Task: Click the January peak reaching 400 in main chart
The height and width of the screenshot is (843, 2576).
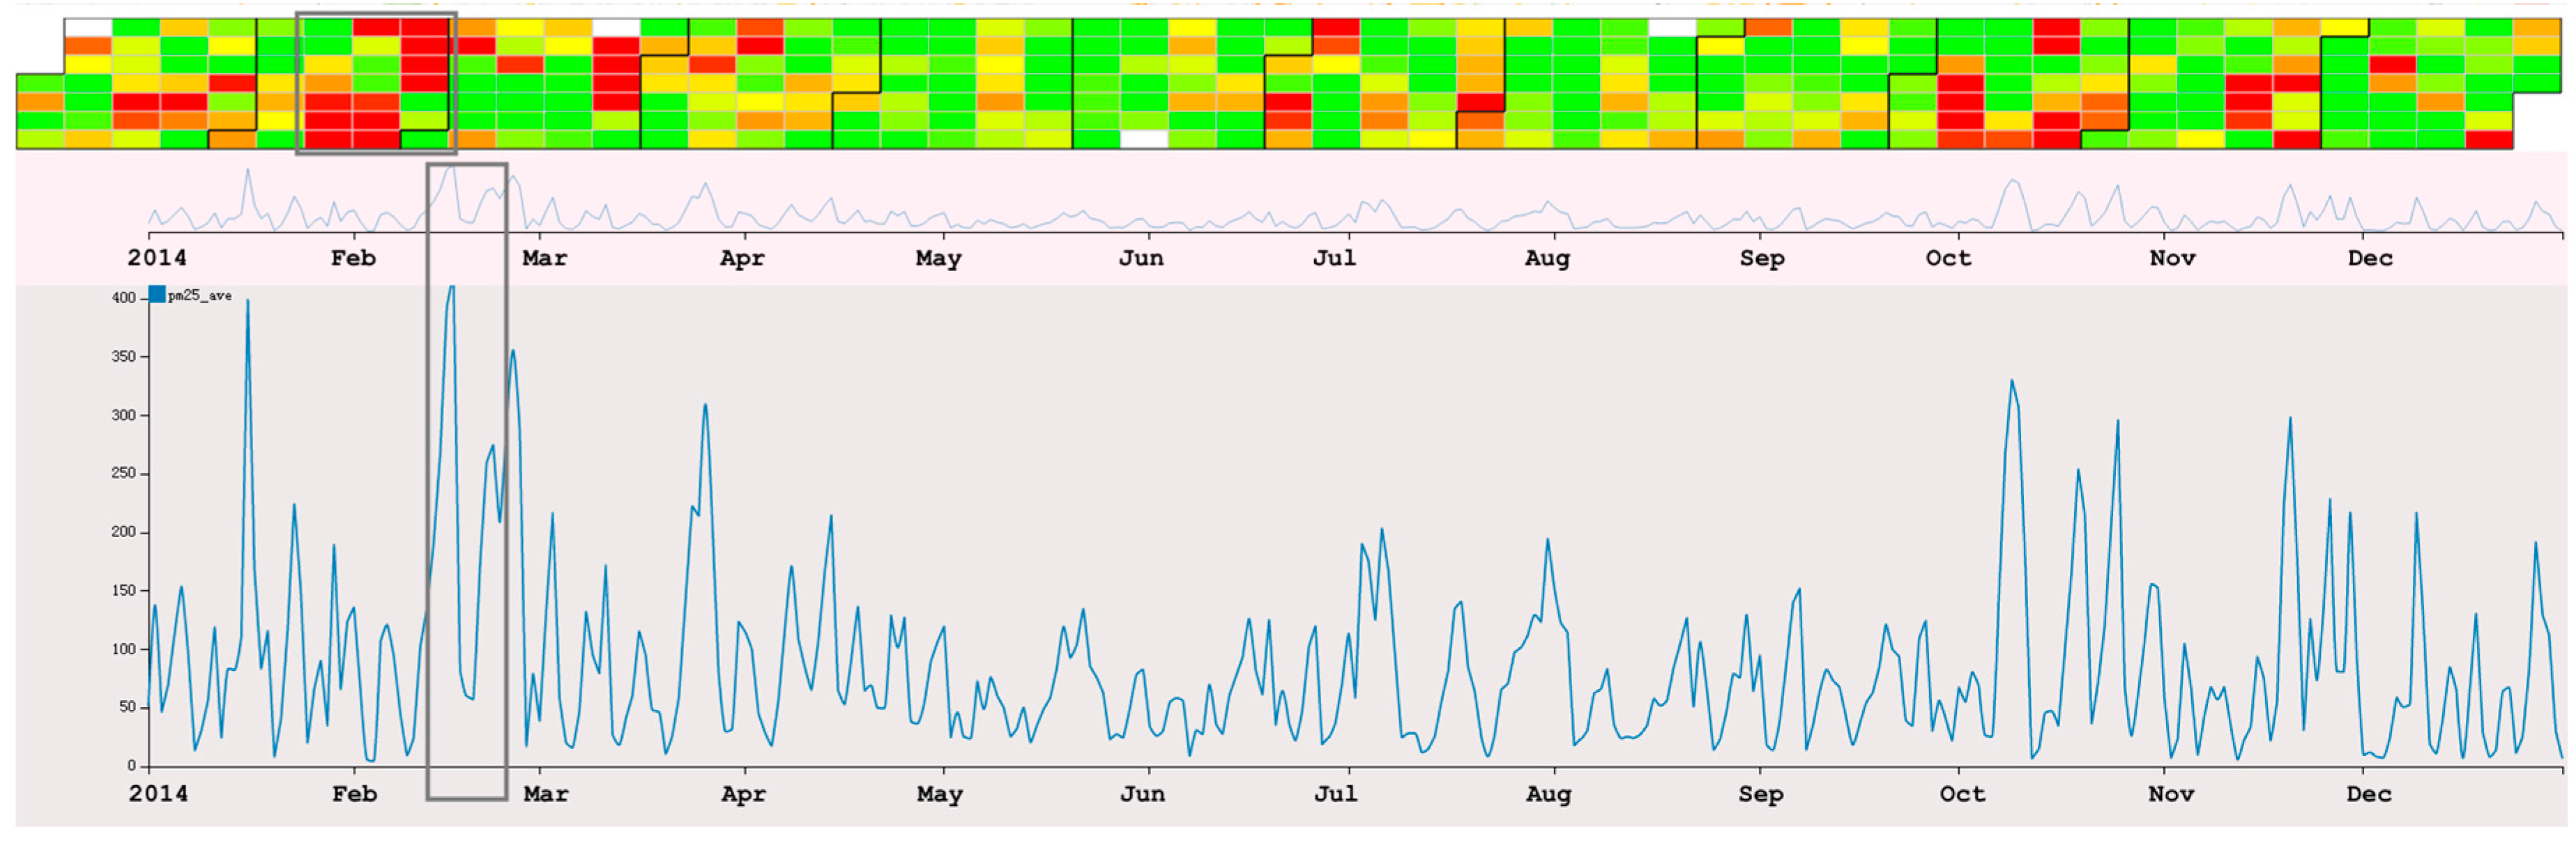Action: pyautogui.click(x=248, y=301)
